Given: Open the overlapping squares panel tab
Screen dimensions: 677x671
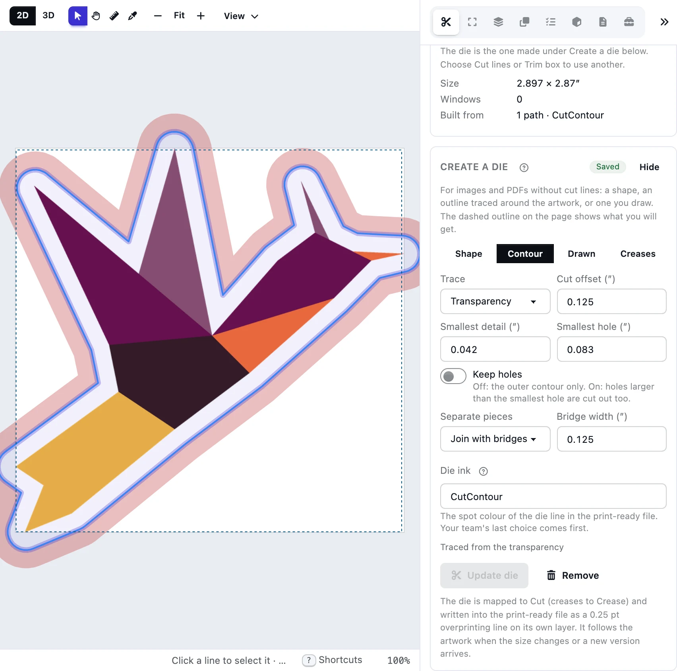Looking at the screenshot, I should coord(524,22).
